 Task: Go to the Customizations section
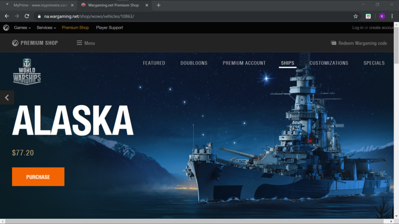329,63
